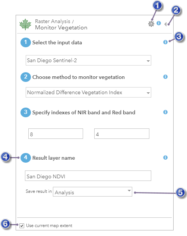Image resolution: width=187 pixels, height=236 pixels.
Task: Show help for NIR and Red band indexes
Action: [x=165, y=112]
